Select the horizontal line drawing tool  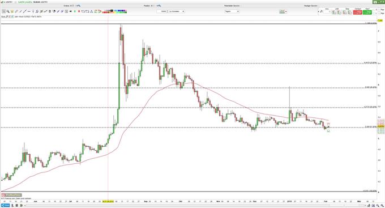pos(29,11)
